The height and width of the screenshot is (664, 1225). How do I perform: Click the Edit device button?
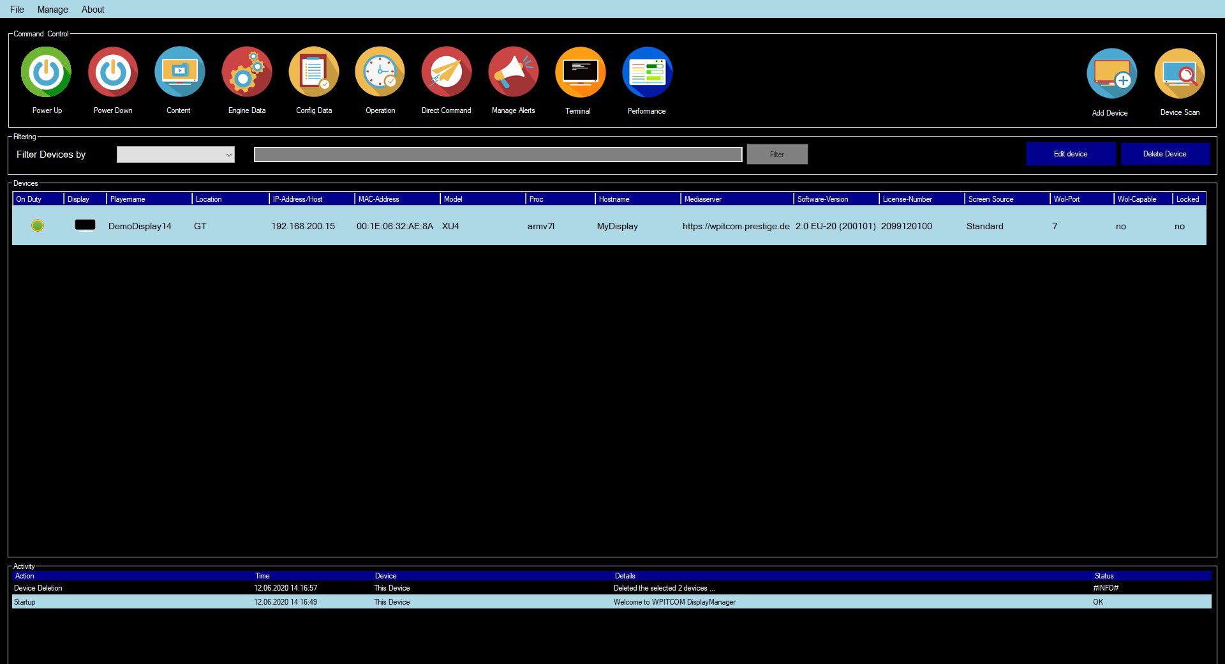click(1071, 153)
